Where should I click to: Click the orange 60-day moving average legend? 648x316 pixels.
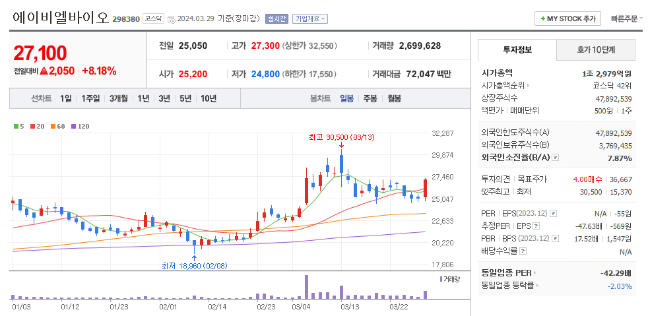point(58,127)
